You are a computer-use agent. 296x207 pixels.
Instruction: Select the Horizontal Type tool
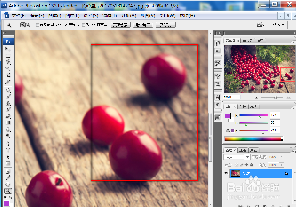click(x=8, y=150)
